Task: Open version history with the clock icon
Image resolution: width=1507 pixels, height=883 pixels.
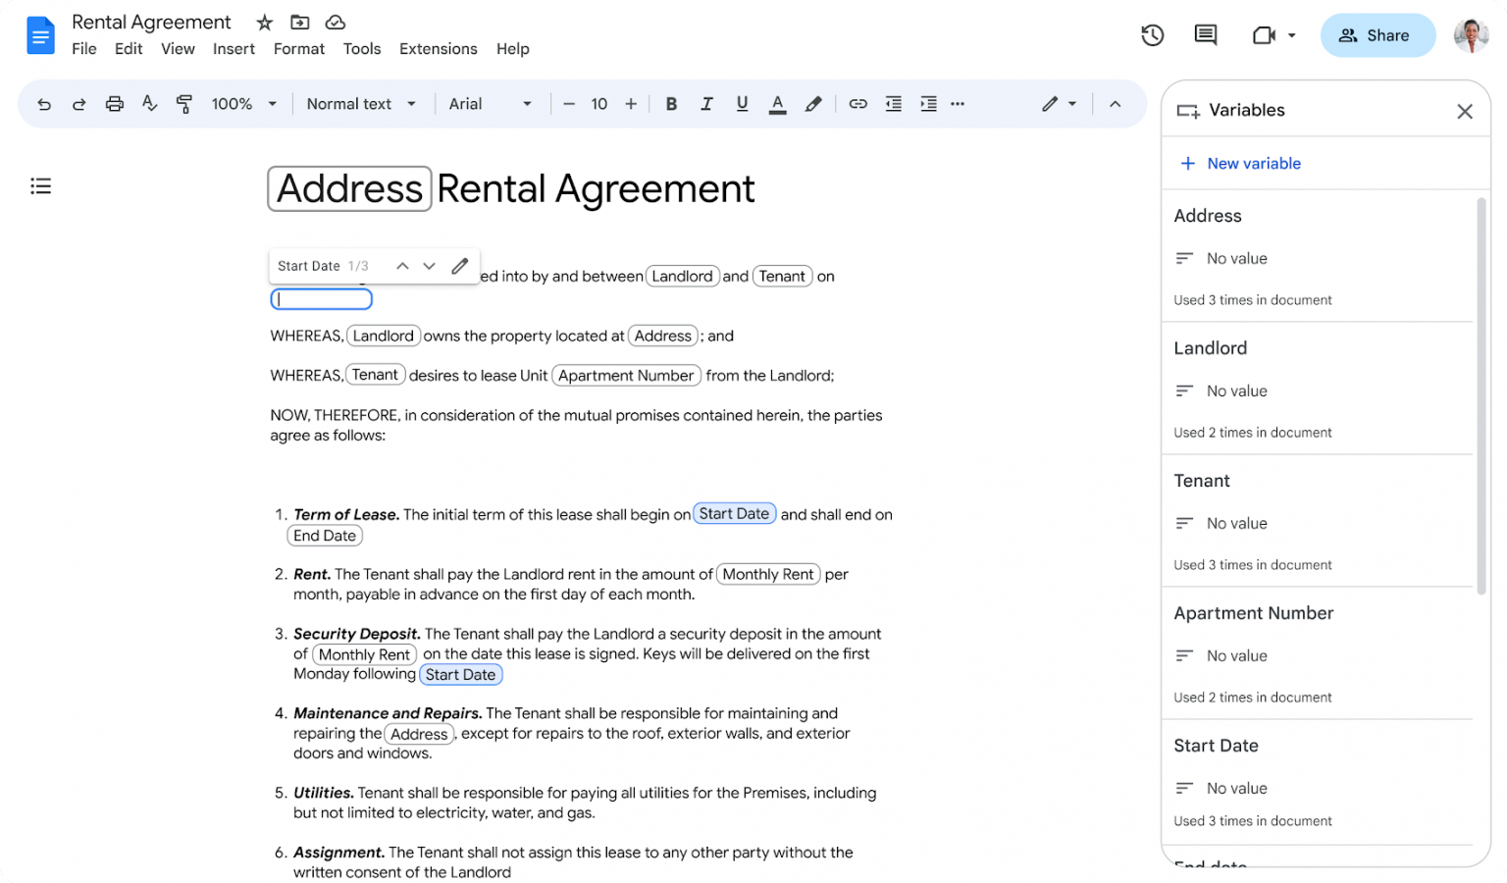Action: pyautogui.click(x=1152, y=34)
